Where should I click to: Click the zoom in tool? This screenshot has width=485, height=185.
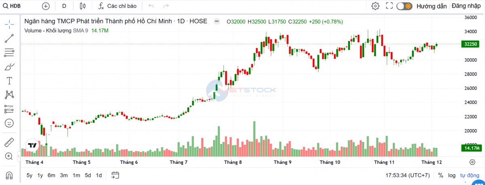coord(9,156)
